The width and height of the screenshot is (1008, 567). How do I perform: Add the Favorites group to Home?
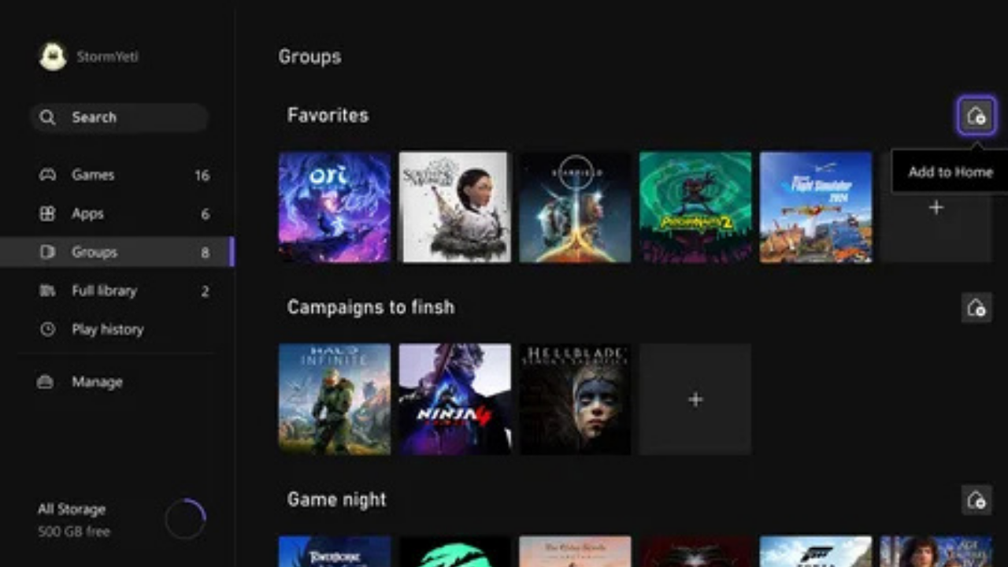pos(976,116)
